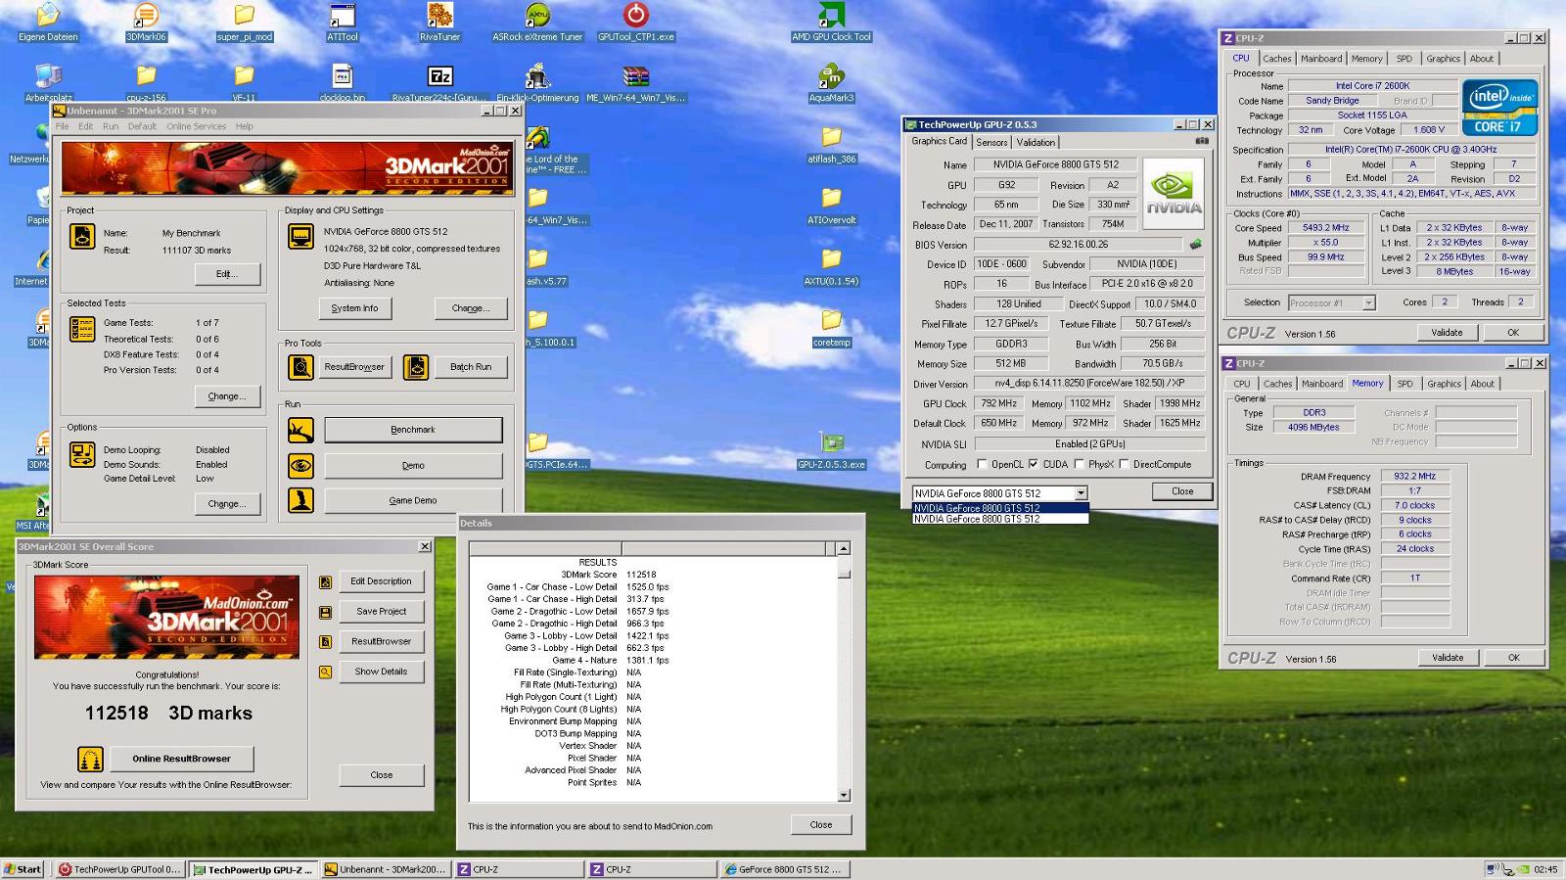Open the Mainboard tab in top CPU-Z window
This screenshot has height=880, width=1566.
point(1321,59)
